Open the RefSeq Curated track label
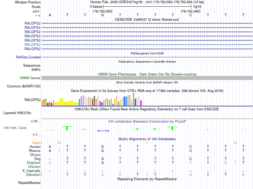The height and width of the screenshot is (189, 253). coord(28,57)
